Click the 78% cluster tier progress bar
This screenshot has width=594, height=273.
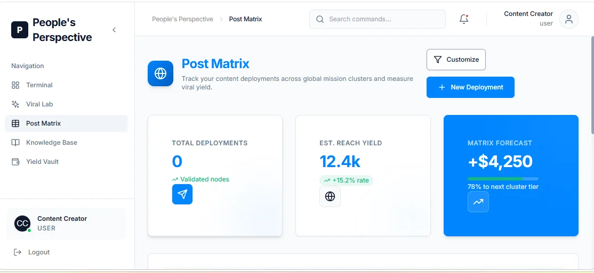(503, 178)
